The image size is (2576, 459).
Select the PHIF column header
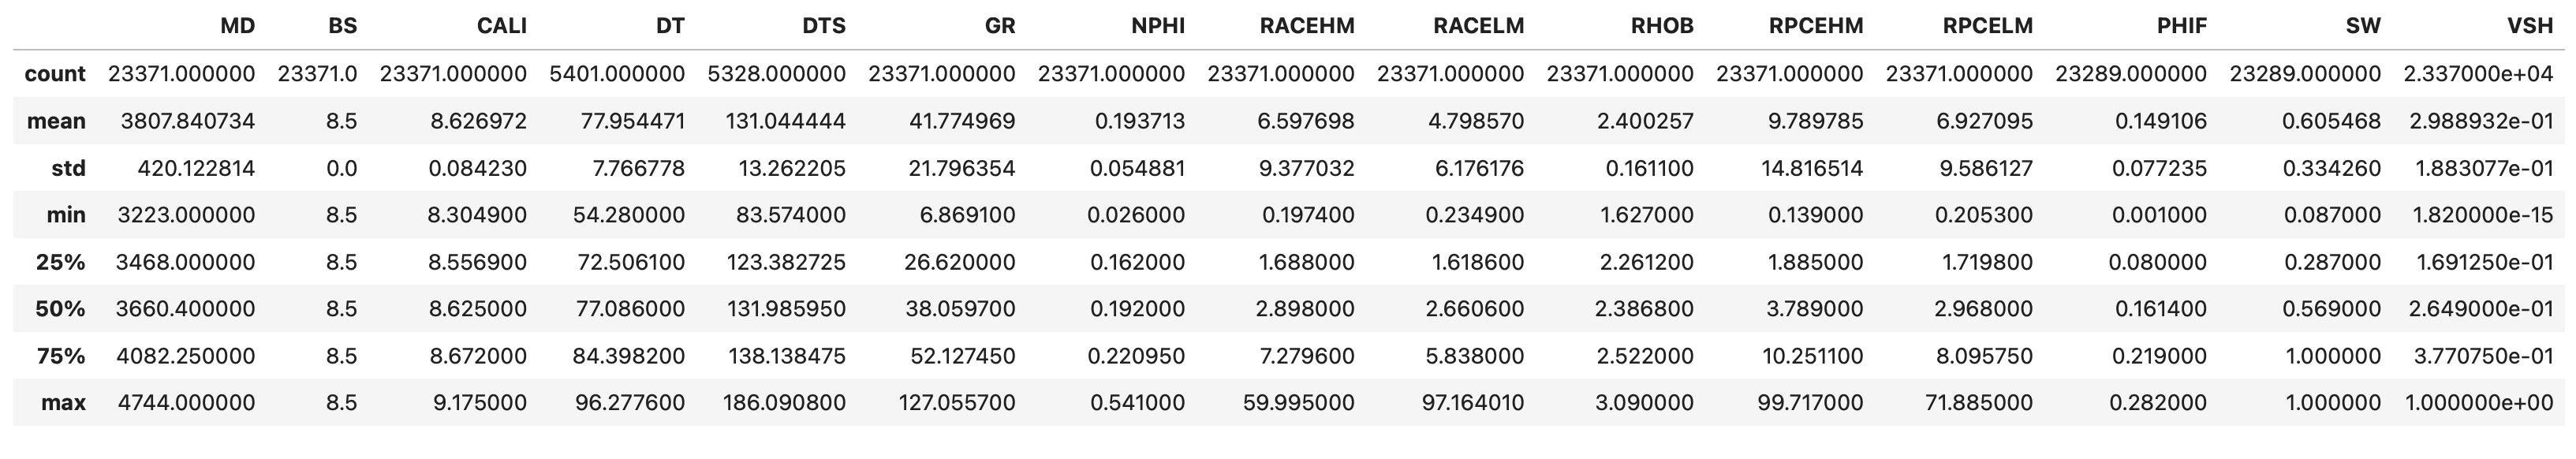pos(2181,26)
